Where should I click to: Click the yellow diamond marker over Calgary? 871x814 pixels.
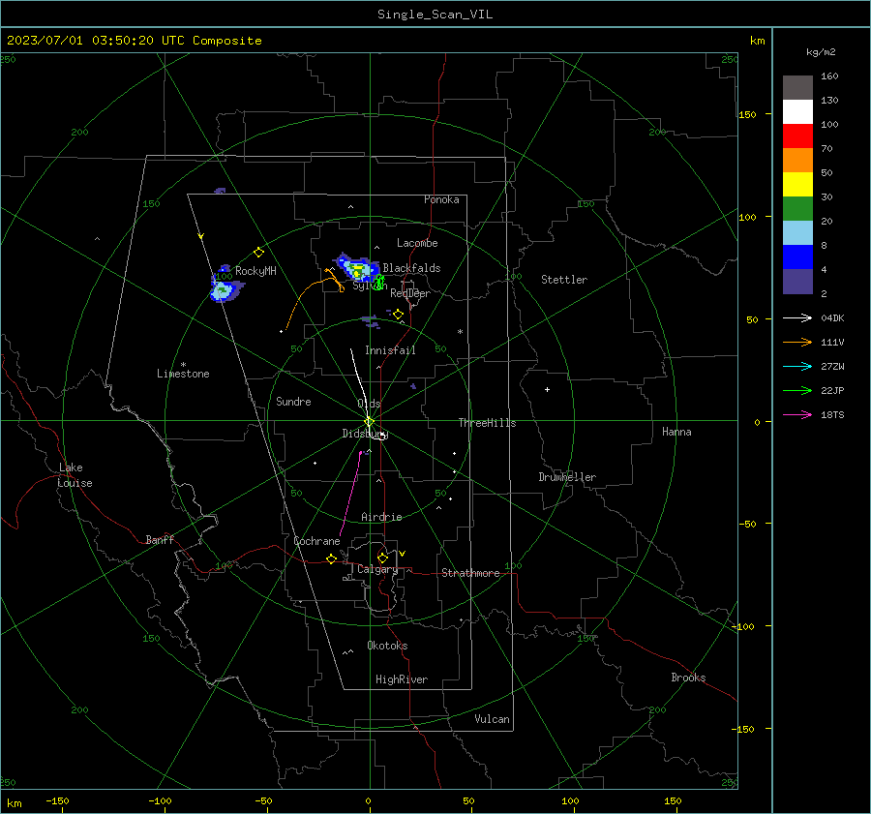(x=382, y=558)
